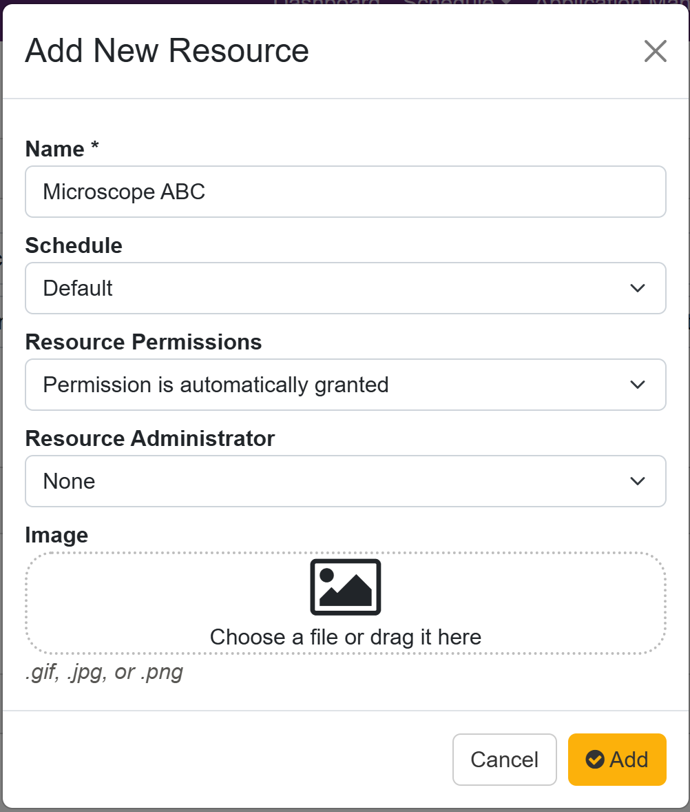Click the Resource Administrator label
The width and height of the screenshot is (690, 812).
pos(149,438)
